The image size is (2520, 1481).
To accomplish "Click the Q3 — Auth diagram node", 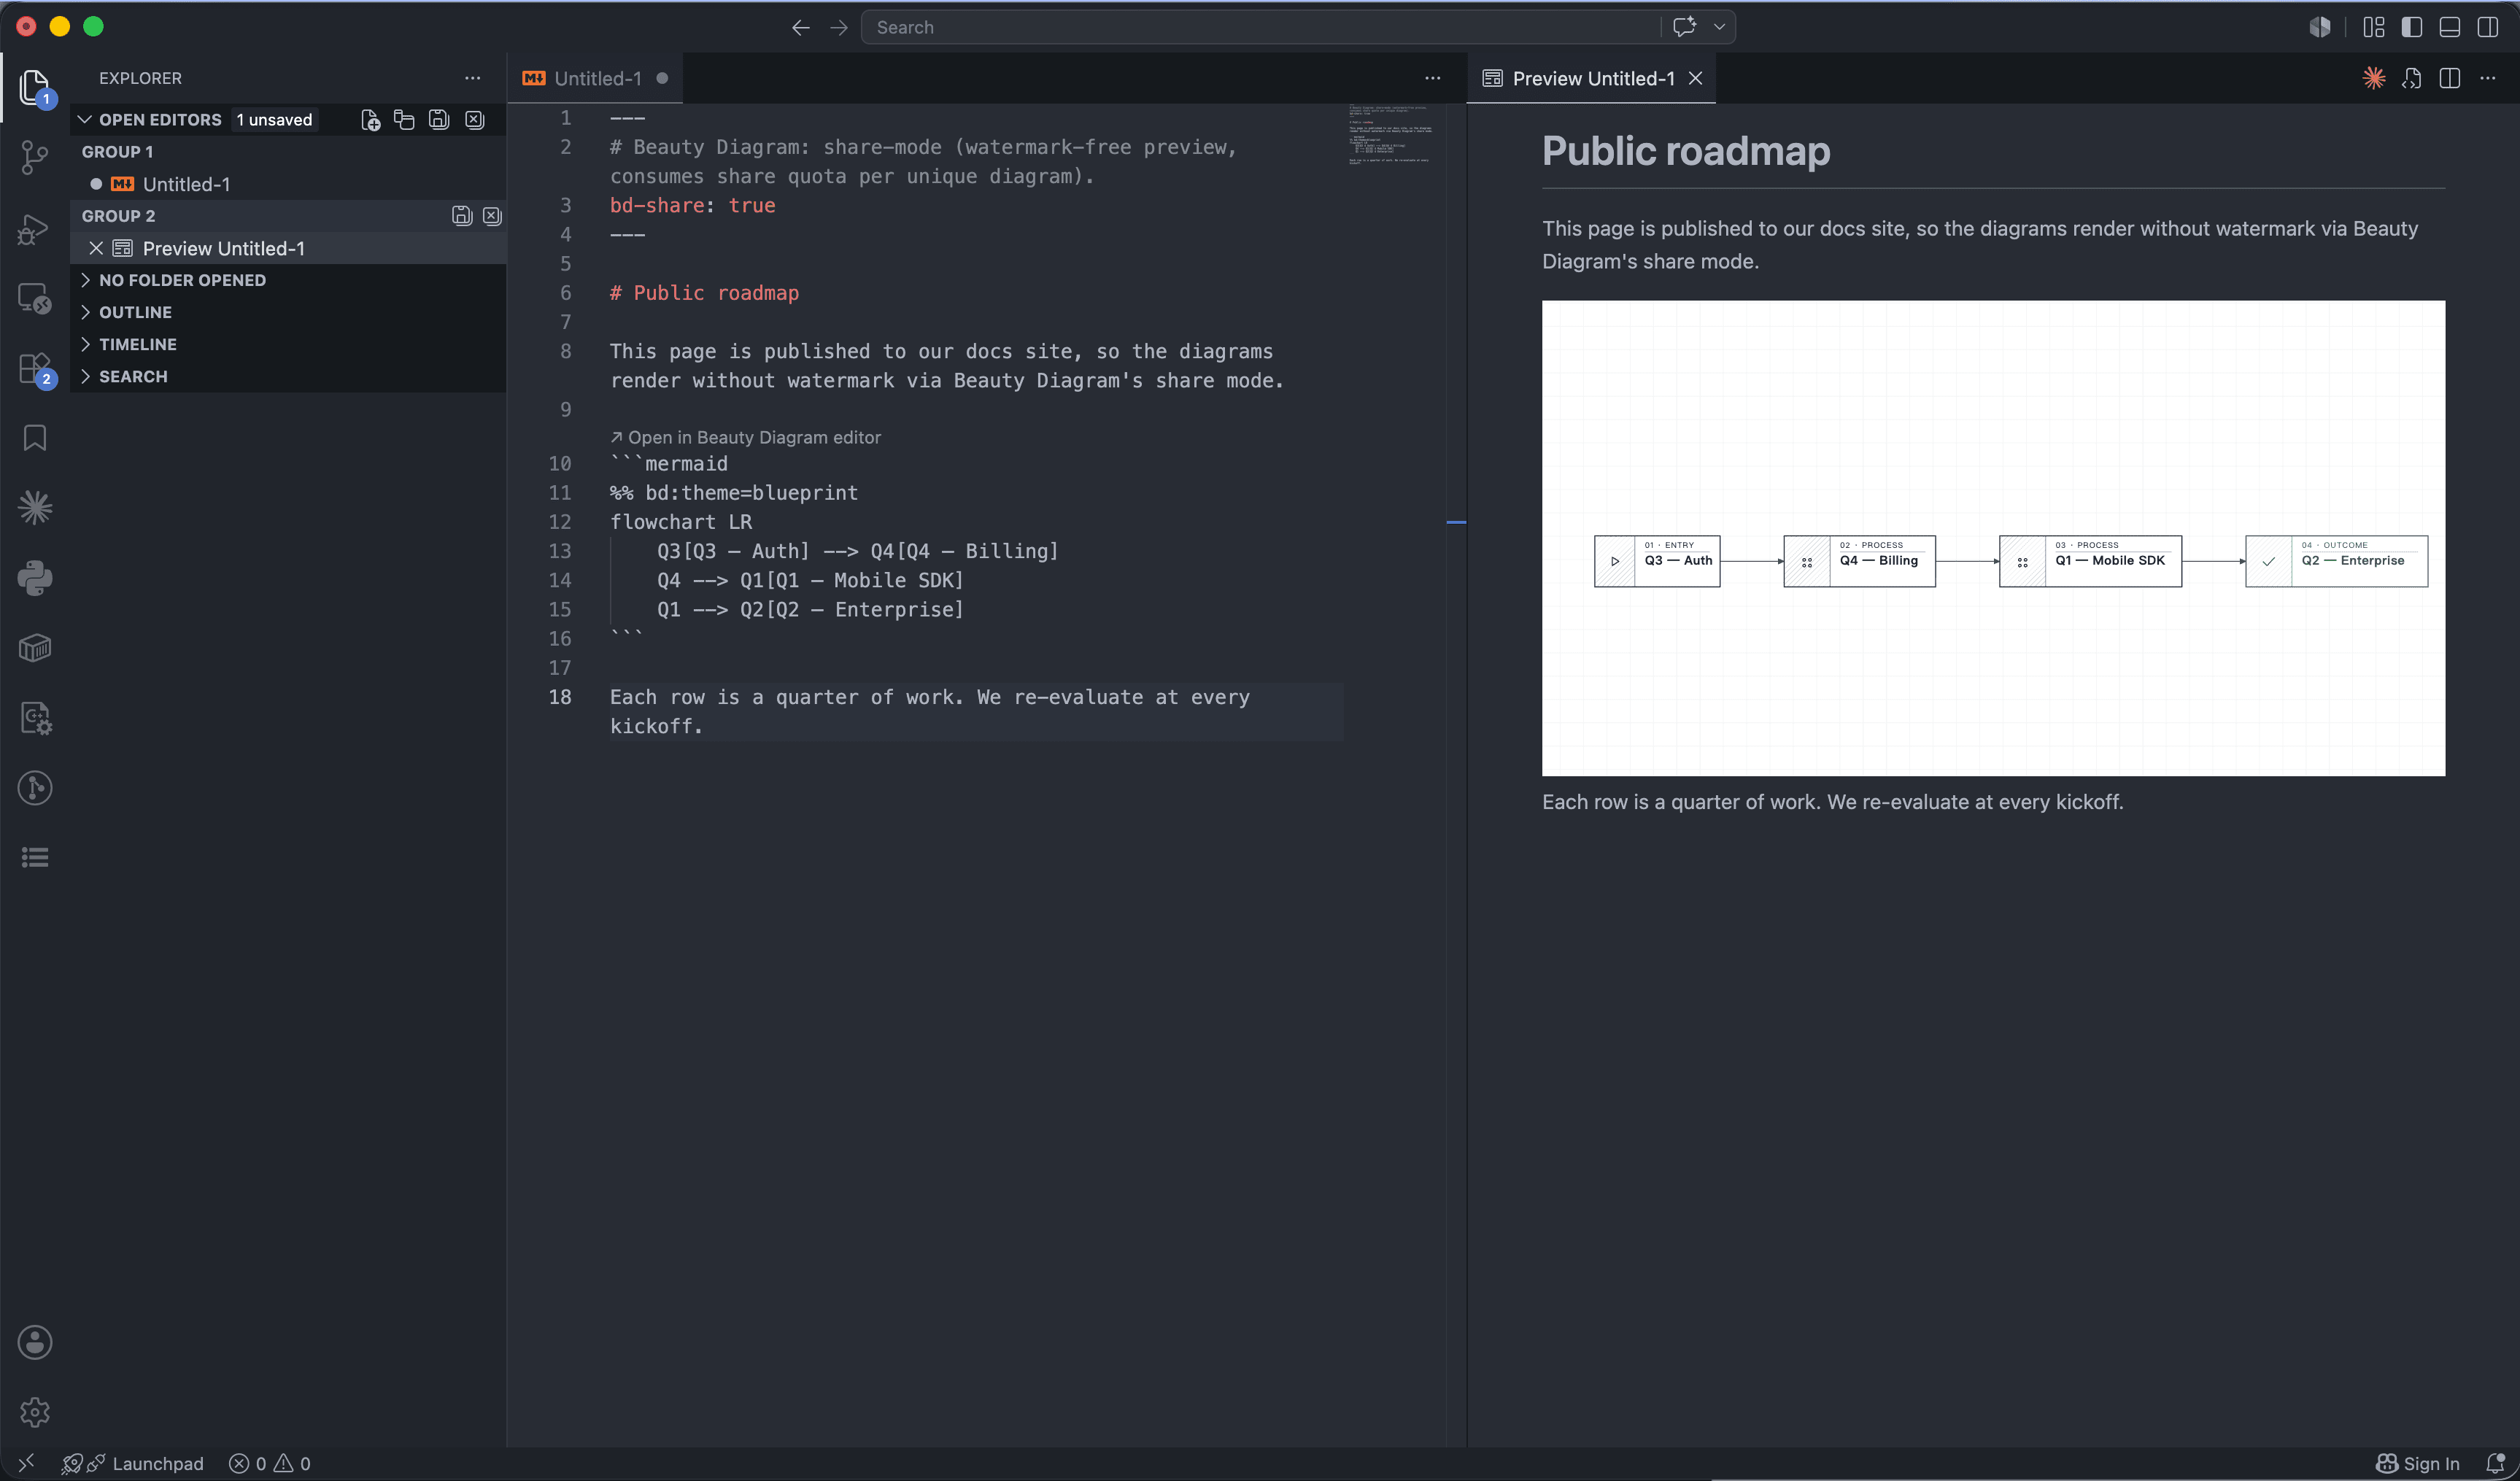I will coord(1657,561).
